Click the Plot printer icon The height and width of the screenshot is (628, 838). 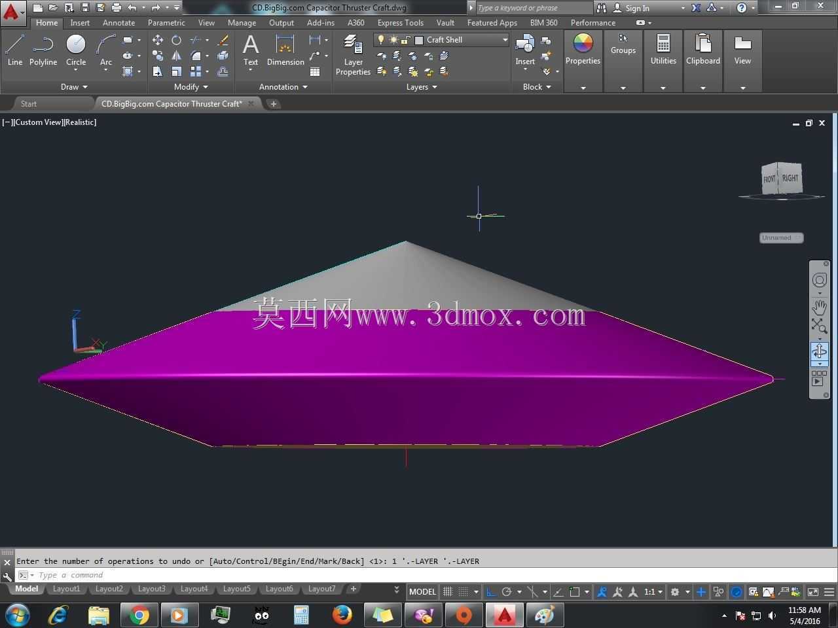[x=117, y=8]
